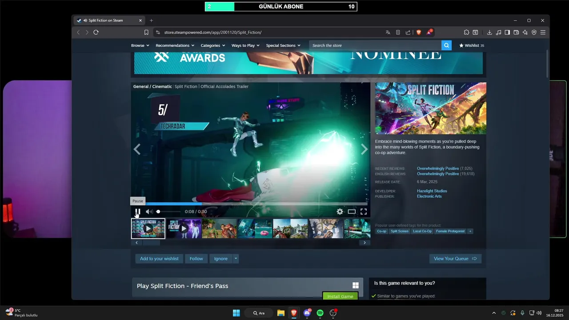Screen dimensions: 569x320
Task: Open a new browser tab
Action: click(x=151, y=20)
